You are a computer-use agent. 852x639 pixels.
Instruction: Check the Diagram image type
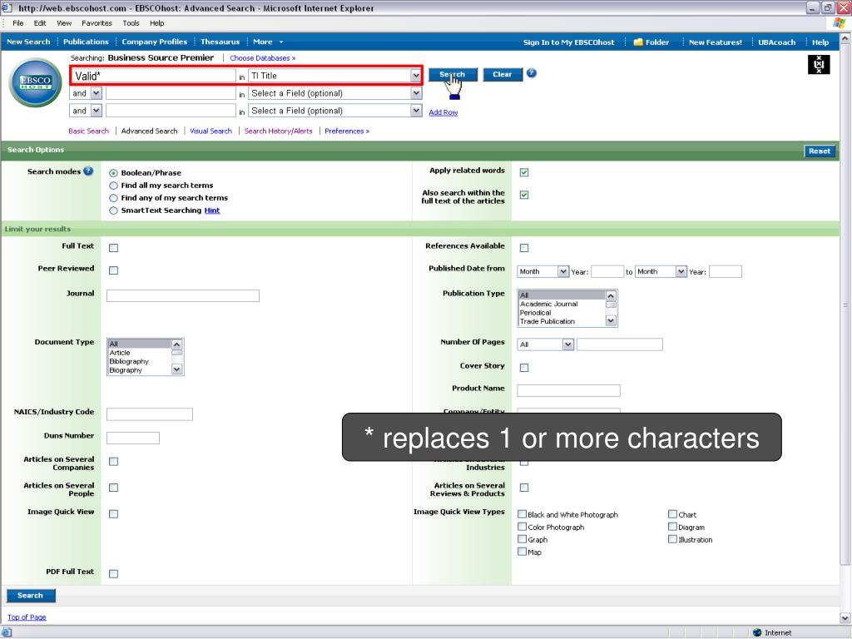(672, 527)
